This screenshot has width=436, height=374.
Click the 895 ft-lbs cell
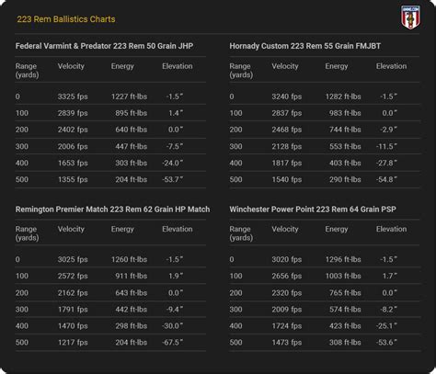click(x=132, y=113)
